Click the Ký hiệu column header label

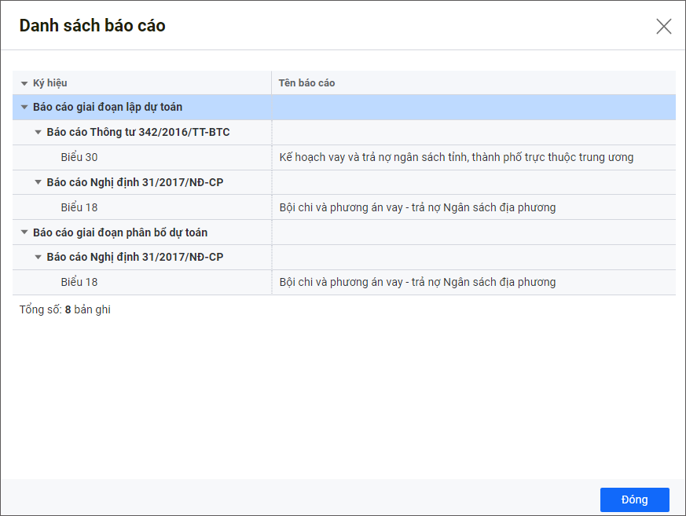50,83
